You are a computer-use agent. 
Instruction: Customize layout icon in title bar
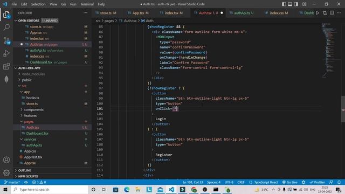(x=304, y=4)
